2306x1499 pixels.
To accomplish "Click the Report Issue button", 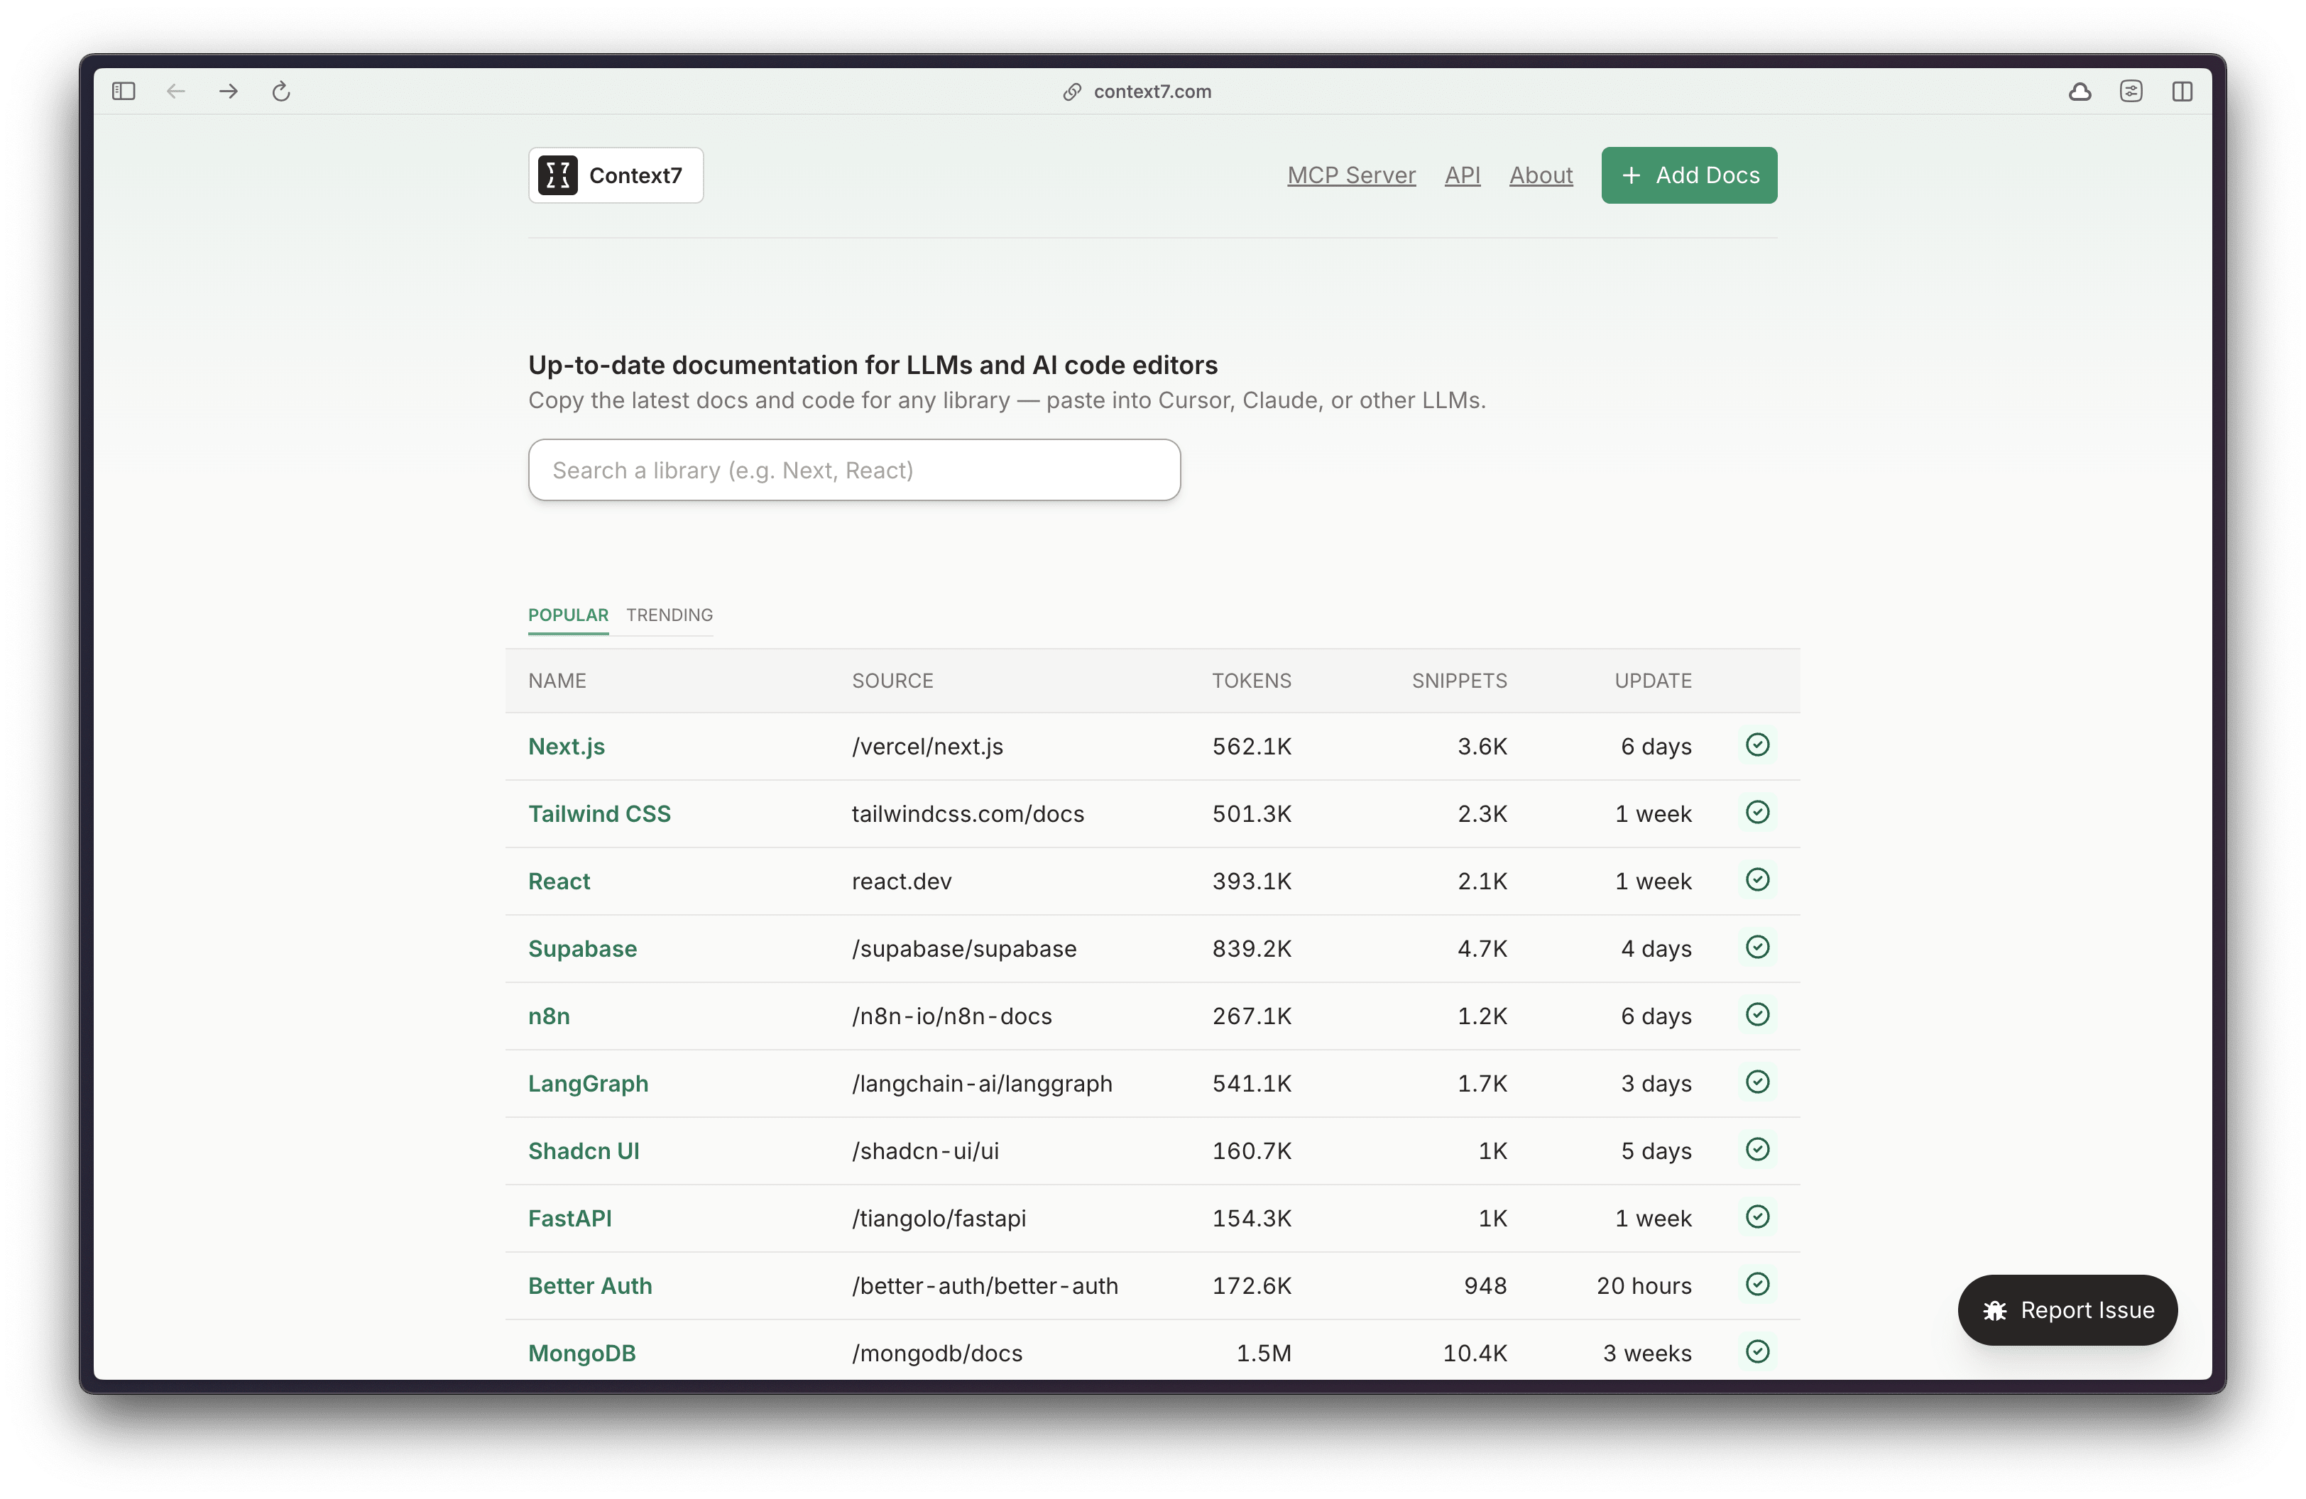I will click(x=2067, y=1310).
